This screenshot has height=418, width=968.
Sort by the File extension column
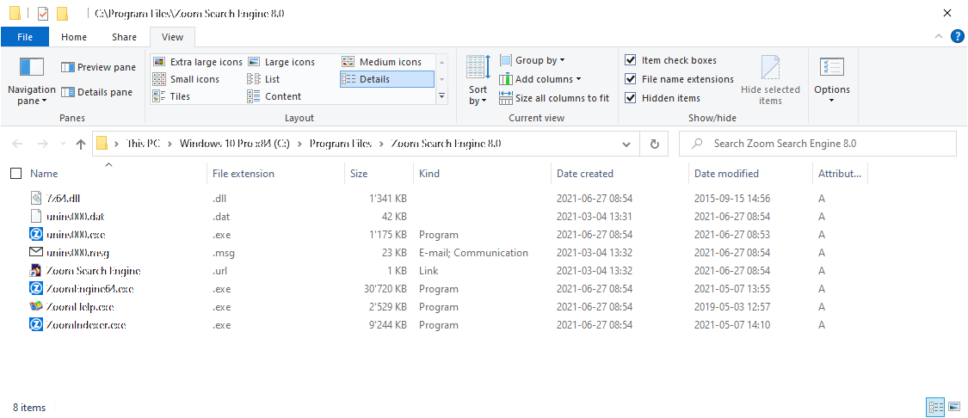(244, 174)
